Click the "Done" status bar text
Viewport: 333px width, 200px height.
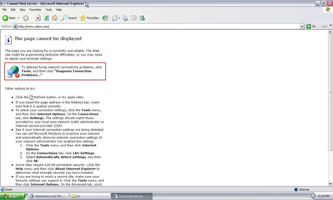click(x=9, y=190)
